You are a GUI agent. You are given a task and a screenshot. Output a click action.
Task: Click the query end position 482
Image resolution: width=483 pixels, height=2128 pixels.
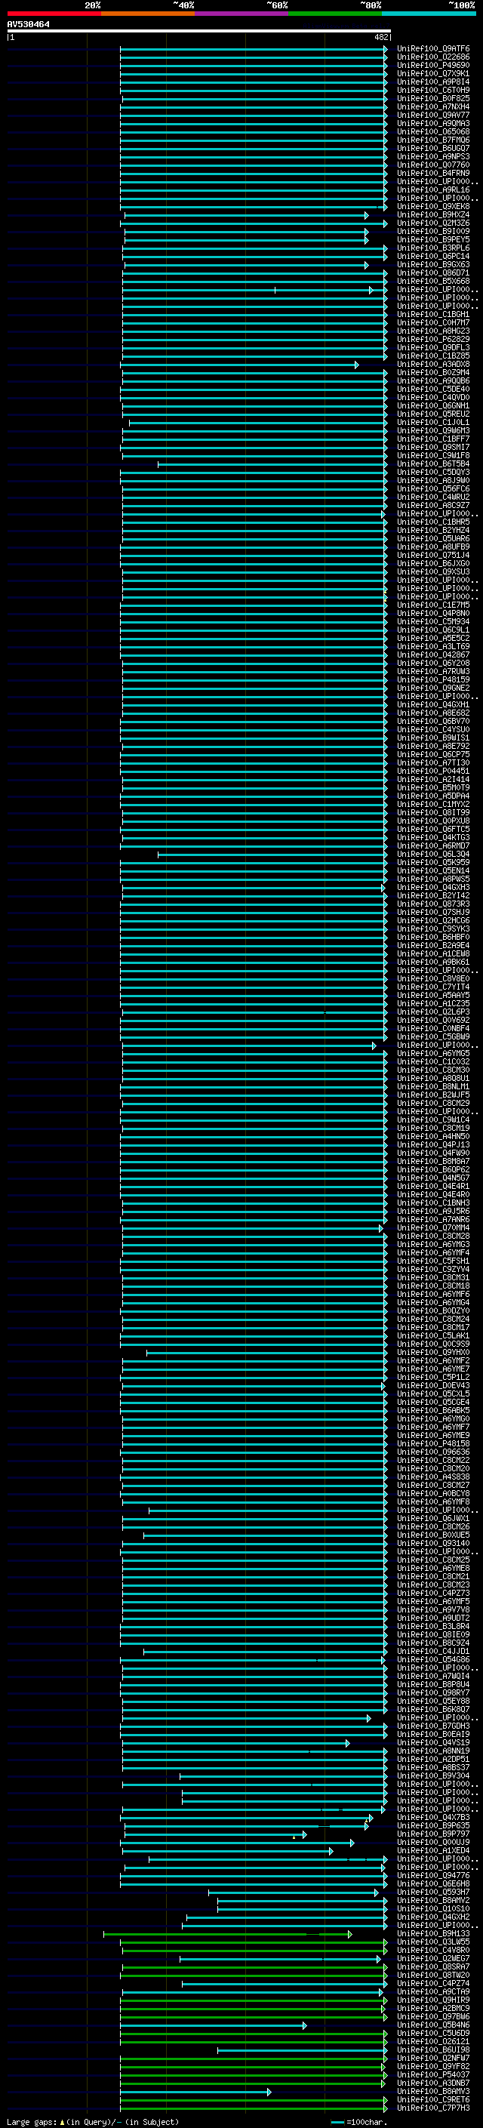[380, 37]
